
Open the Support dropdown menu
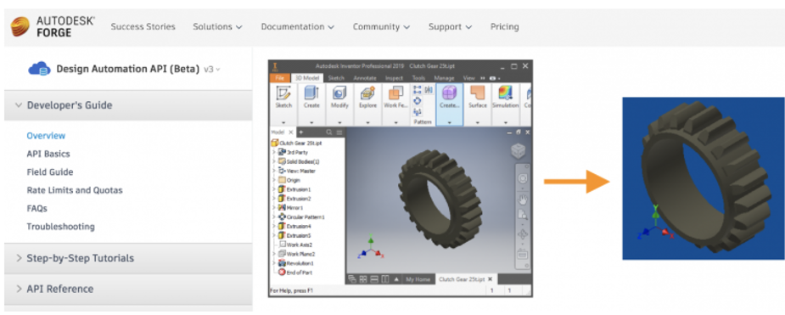click(450, 26)
